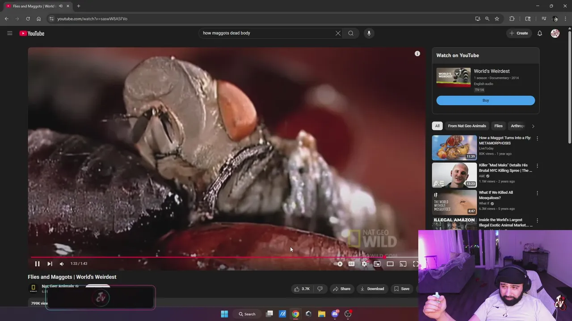572x321 pixels.
Task: Save the video to a playlist
Action: [x=401, y=289]
